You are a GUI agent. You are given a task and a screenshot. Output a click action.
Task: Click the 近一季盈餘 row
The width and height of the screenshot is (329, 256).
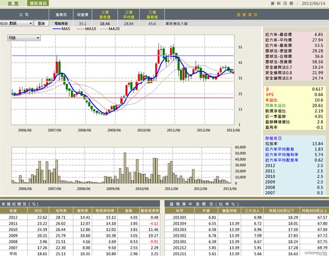click(294, 116)
